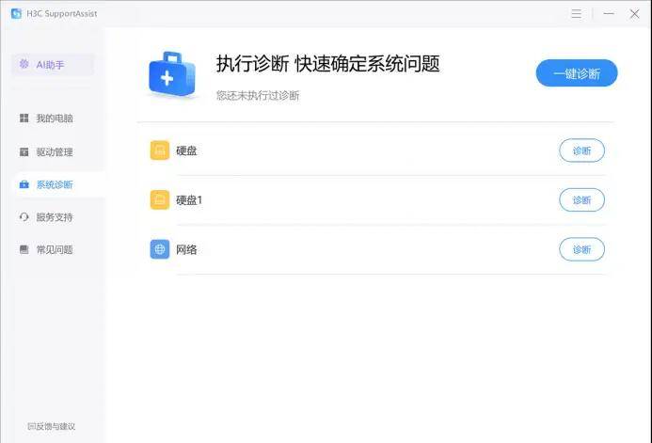652x443 pixels.
Task: Click the blue 网络 globe icon
Action: click(160, 249)
